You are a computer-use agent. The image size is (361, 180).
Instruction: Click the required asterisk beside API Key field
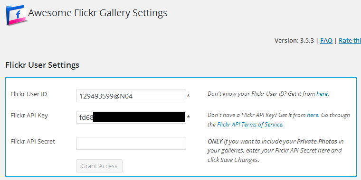point(188,117)
